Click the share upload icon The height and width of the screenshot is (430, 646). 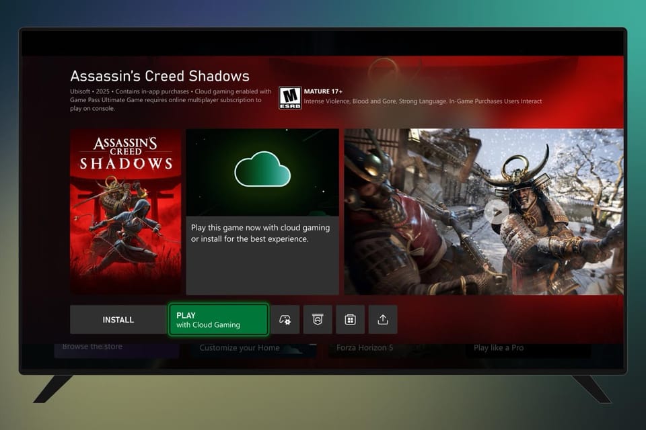[383, 320]
